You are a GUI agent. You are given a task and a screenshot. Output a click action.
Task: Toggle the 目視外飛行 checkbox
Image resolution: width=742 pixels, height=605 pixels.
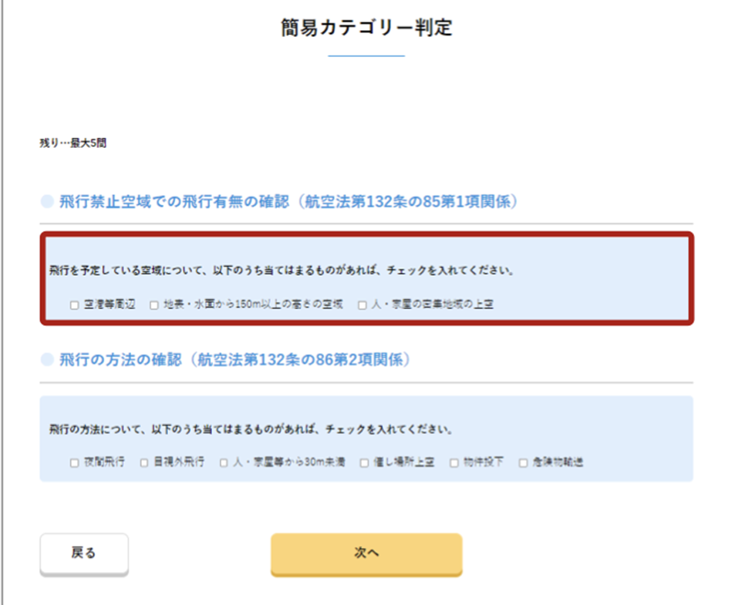point(143,463)
